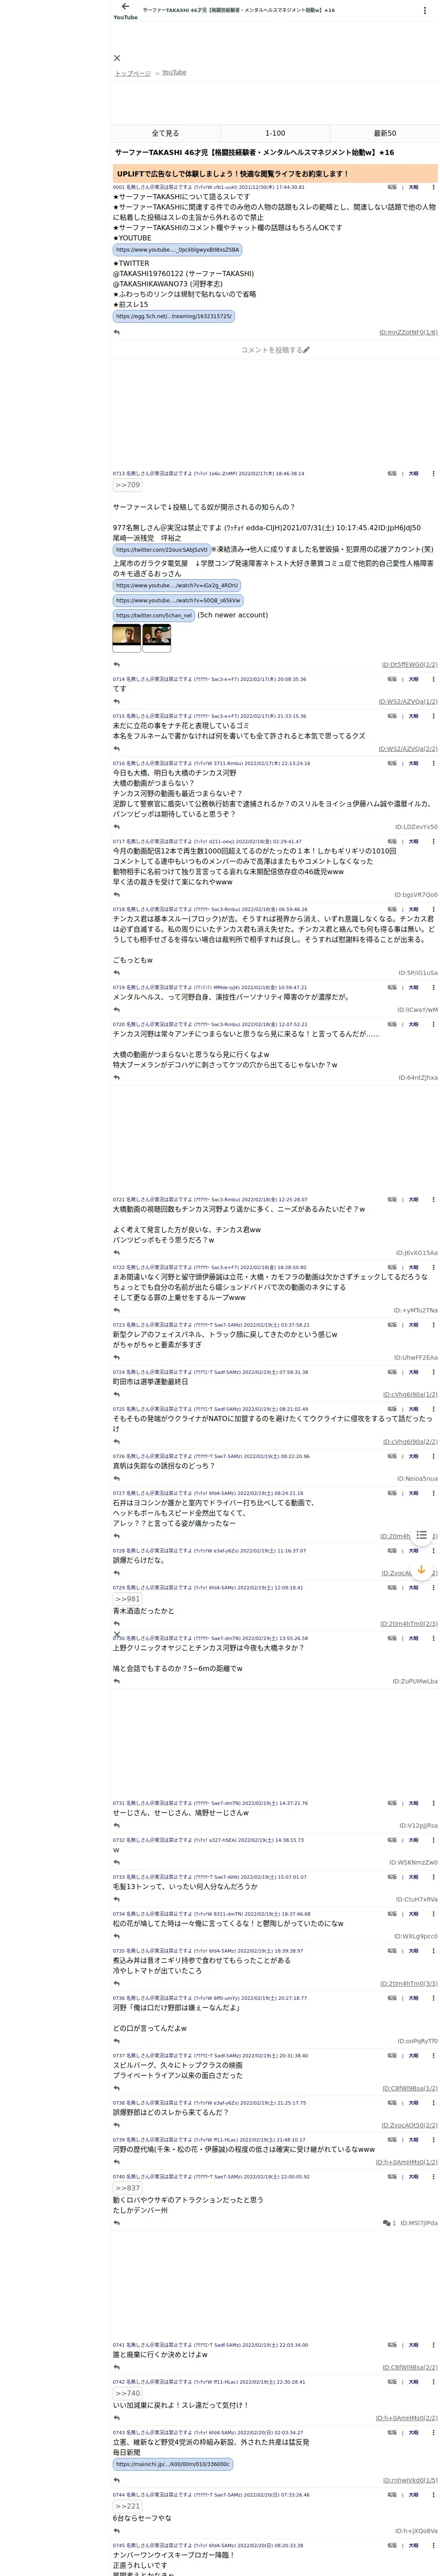Reply to post 0723 with arrow icon
This screenshot has height=2576, width=440.
pyautogui.click(x=117, y=1357)
